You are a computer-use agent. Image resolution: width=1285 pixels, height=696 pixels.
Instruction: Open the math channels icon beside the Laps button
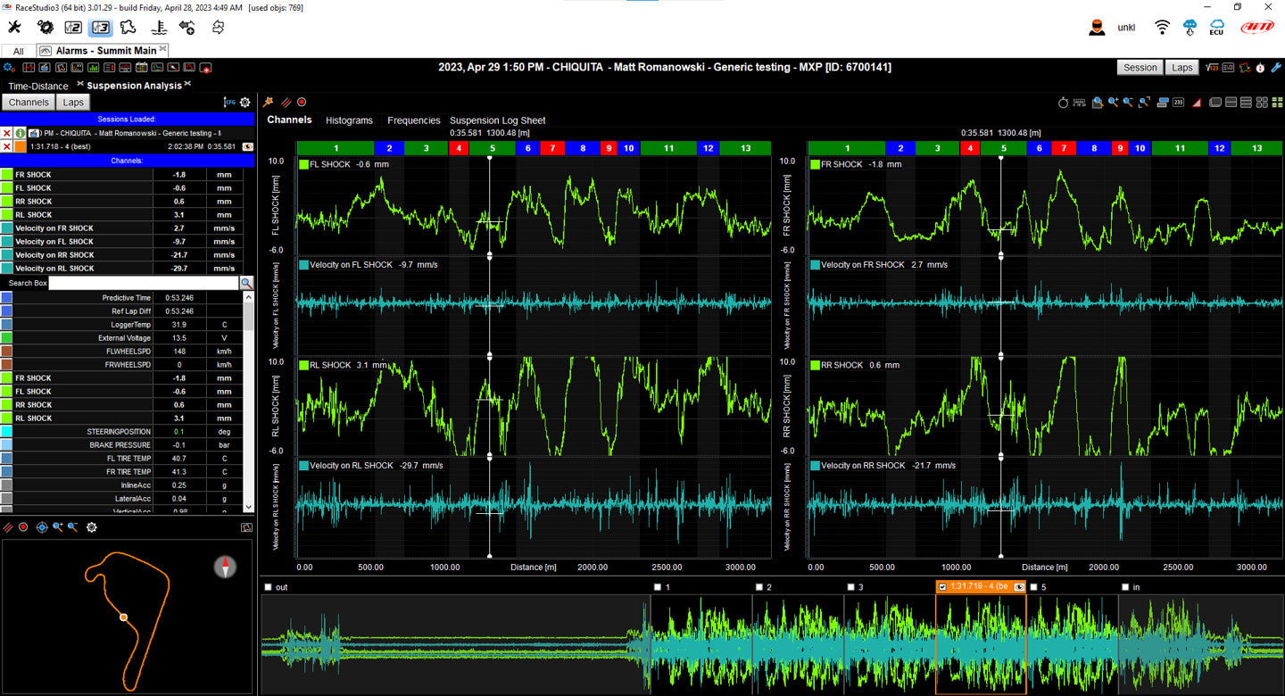pyautogui.click(x=1212, y=68)
